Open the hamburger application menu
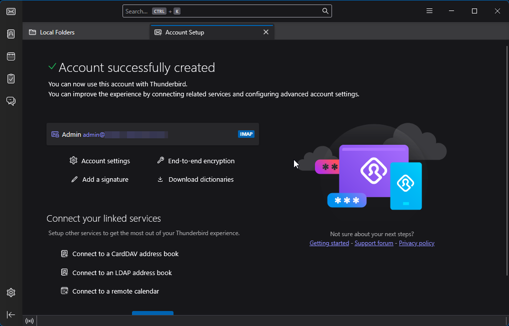The width and height of the screenshot is (509, 326). point(429,11)
